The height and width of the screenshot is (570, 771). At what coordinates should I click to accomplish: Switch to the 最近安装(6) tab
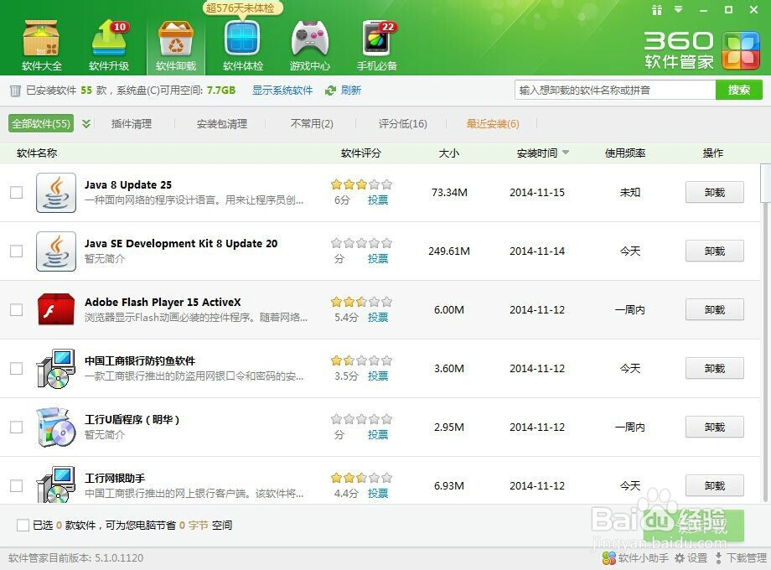493,124
